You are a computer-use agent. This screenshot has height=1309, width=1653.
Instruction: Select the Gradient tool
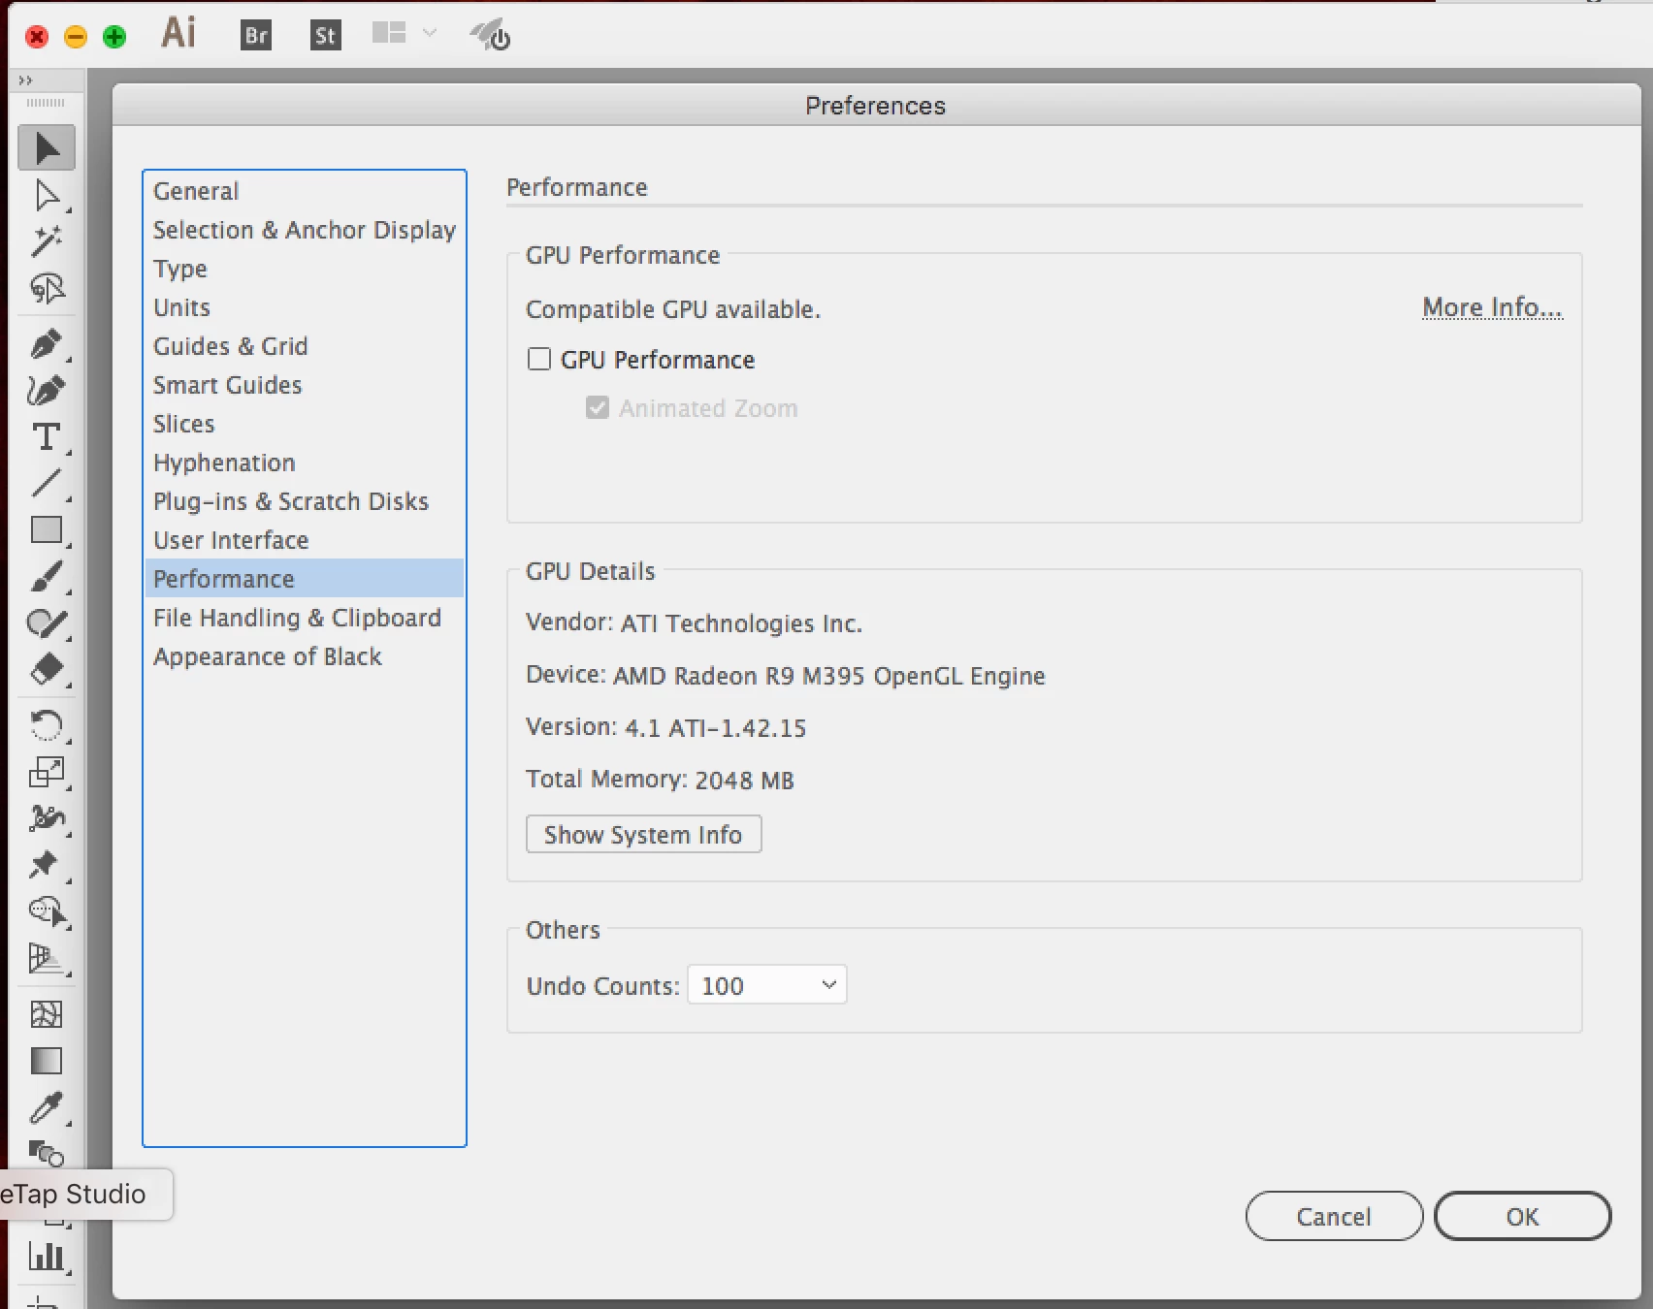pos(47,1061)
